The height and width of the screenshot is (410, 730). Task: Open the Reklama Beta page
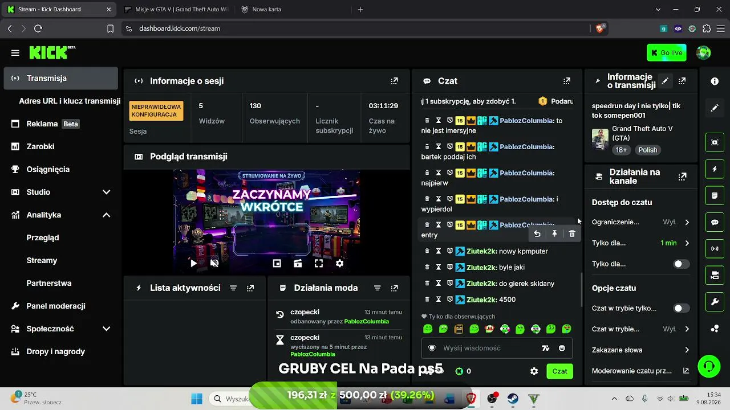pos(61,124)
